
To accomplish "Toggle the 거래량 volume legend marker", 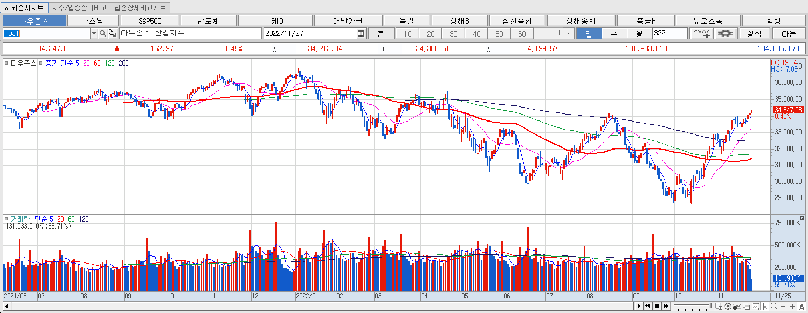I will [6, 219].
